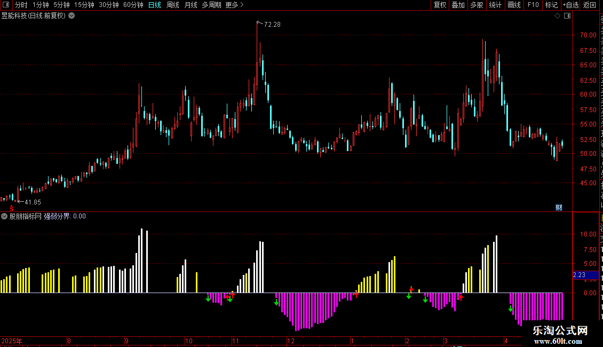Select the 1分钟 period tab
The image size is (603, 347).
click(x=41, y=5)
